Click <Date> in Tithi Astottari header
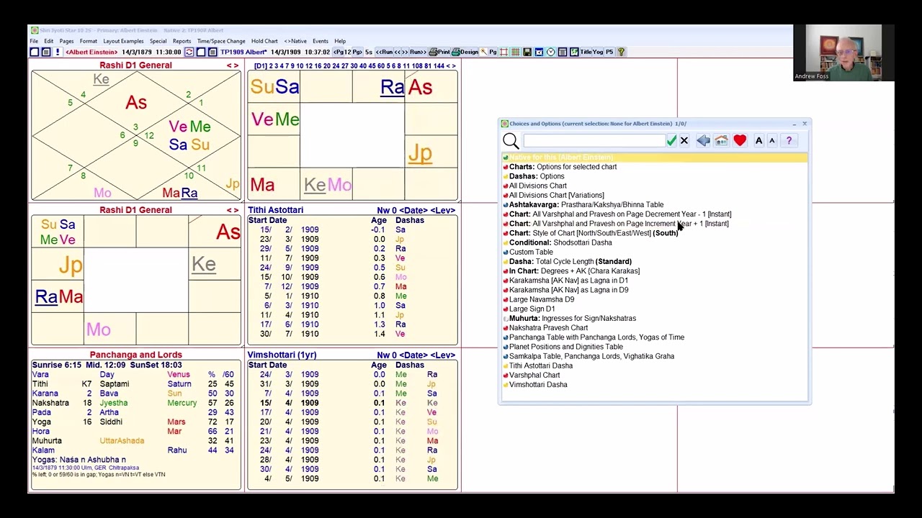 [414, 211]
